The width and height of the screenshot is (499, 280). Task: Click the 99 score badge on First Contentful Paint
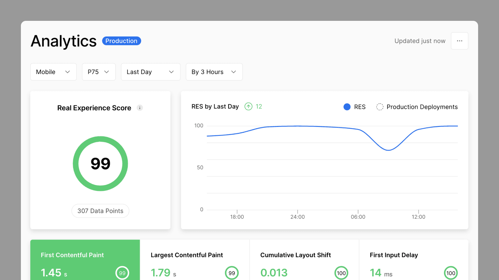tap(122, 273)
